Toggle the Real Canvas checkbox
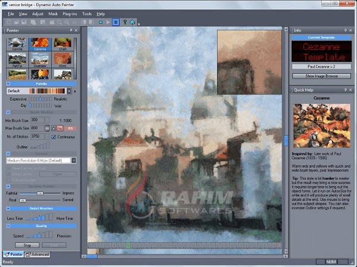This screenshot has height=267, width=357. click(9, 174)
